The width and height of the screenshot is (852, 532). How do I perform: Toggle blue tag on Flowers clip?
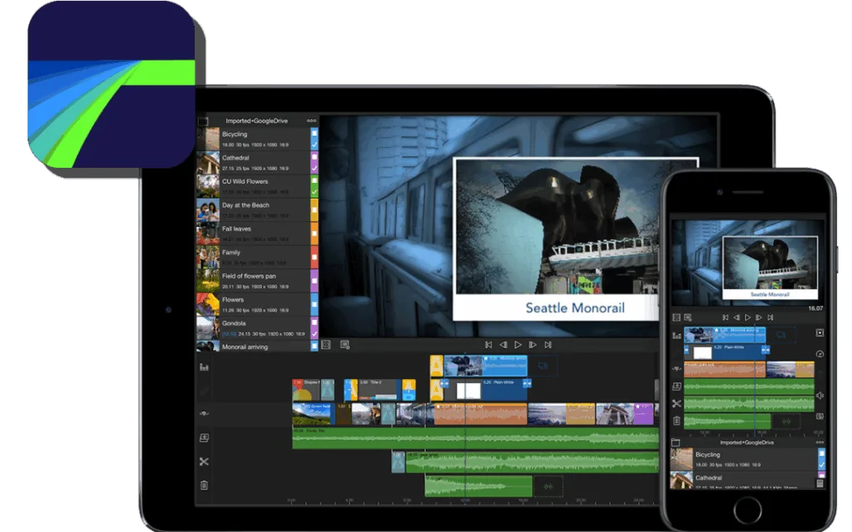314,304
